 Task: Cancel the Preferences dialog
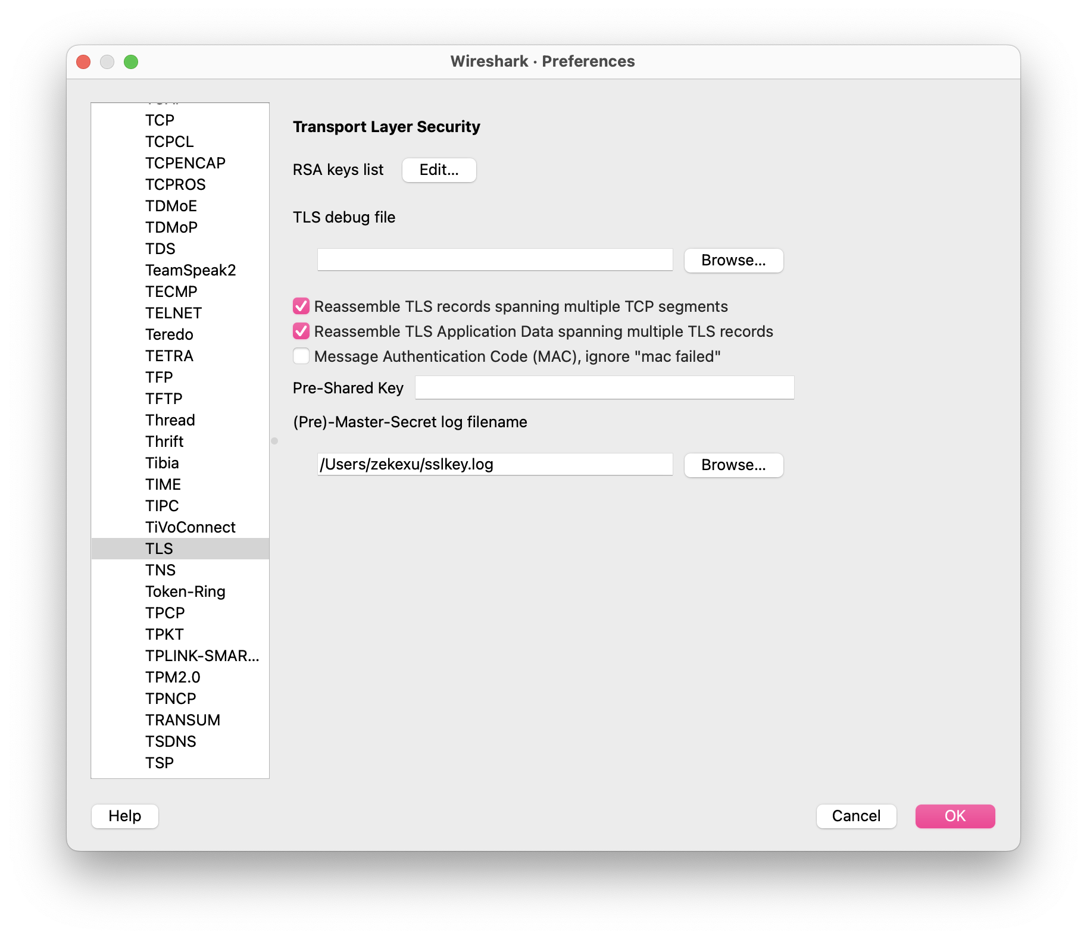(855, 816)
